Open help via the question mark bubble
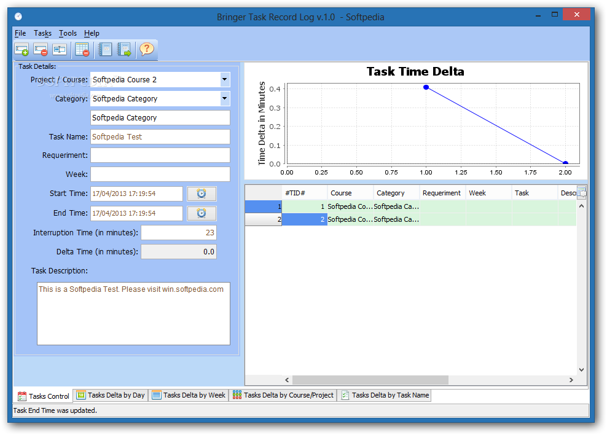Image resolution: width=607 pixels, height=435 pixels. click(x=147, y=50)
